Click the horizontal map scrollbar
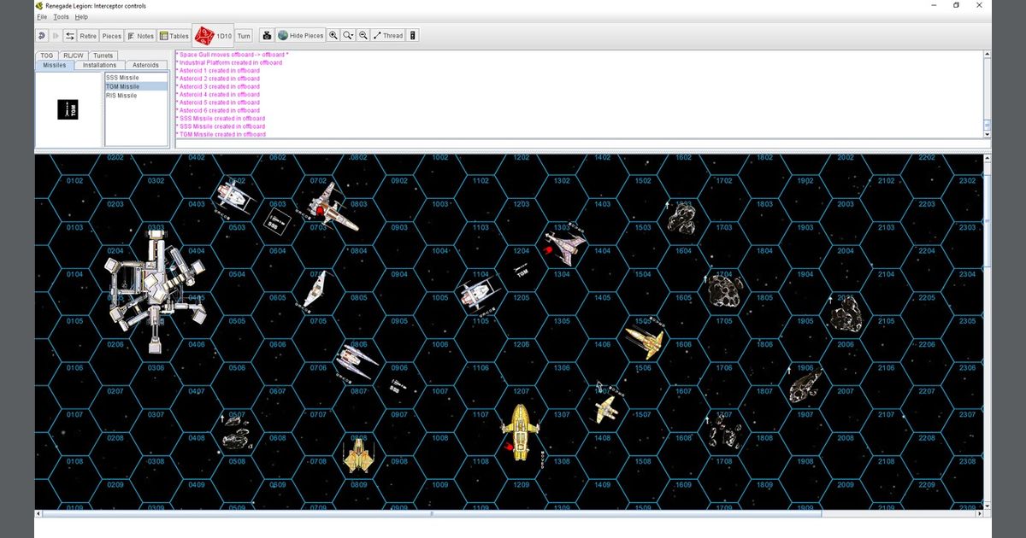Image resolution: width=1026 pixels, height=538 pixels. pos(432,513)
